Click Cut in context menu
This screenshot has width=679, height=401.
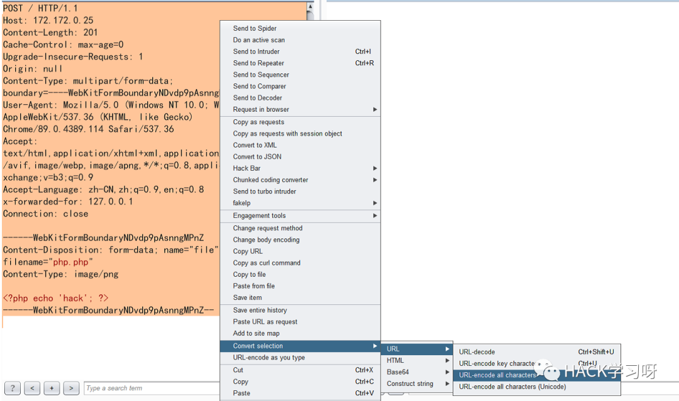click(300, 370)
